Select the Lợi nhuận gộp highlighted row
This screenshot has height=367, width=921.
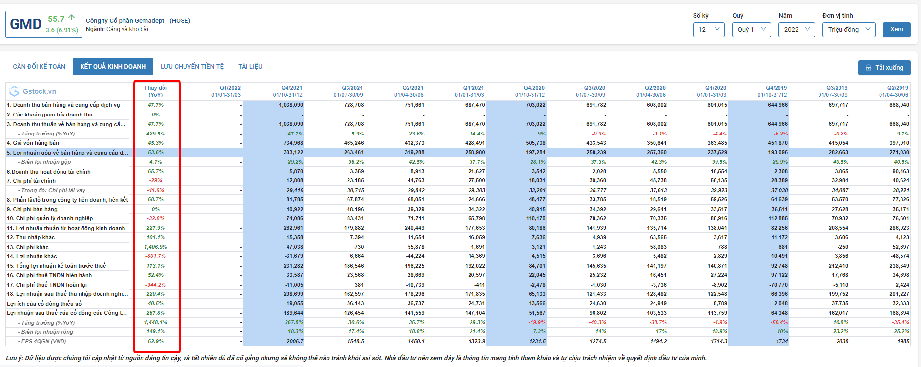[68, 153]
